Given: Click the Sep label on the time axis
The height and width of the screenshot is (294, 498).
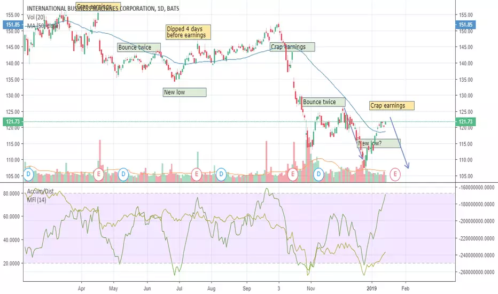Looking at the screenshot, I should (x=247, y=289).
